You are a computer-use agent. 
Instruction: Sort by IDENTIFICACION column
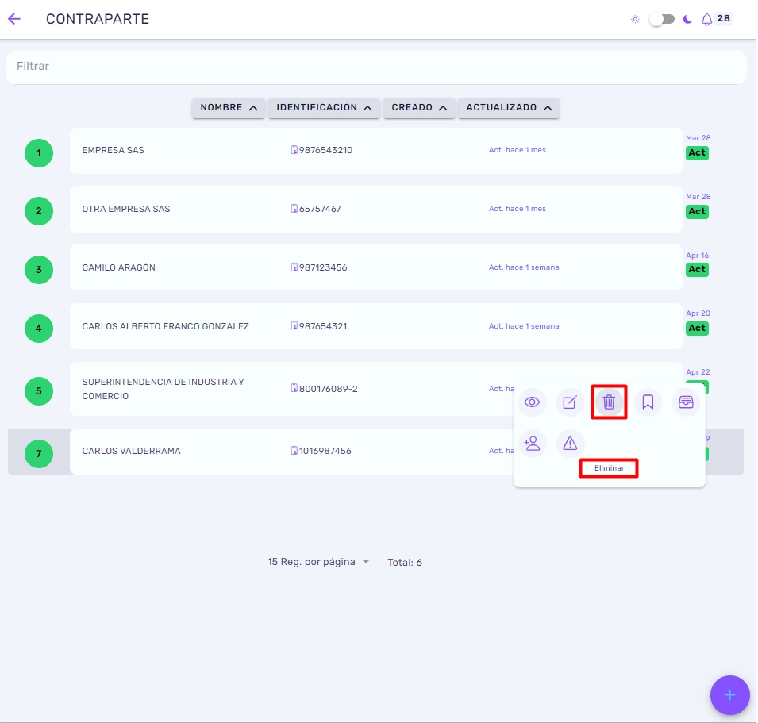(324, 108)
